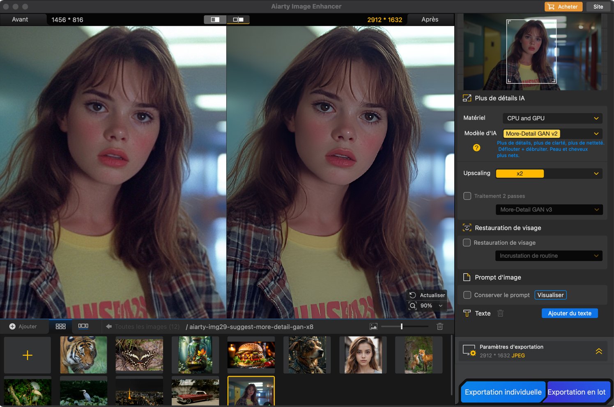614x407 pixels.
Task: Click the yellow help question mark icon
Action: 476,148
